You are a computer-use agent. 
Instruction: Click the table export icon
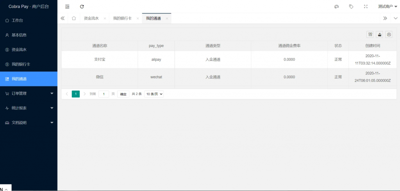tap(379, 35)
